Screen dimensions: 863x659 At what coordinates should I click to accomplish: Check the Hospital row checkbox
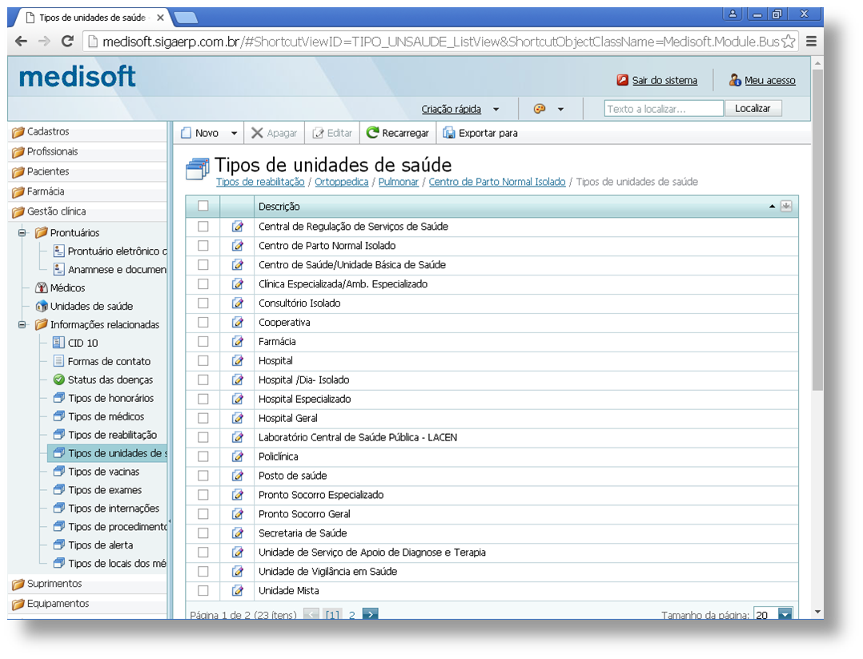203,360
